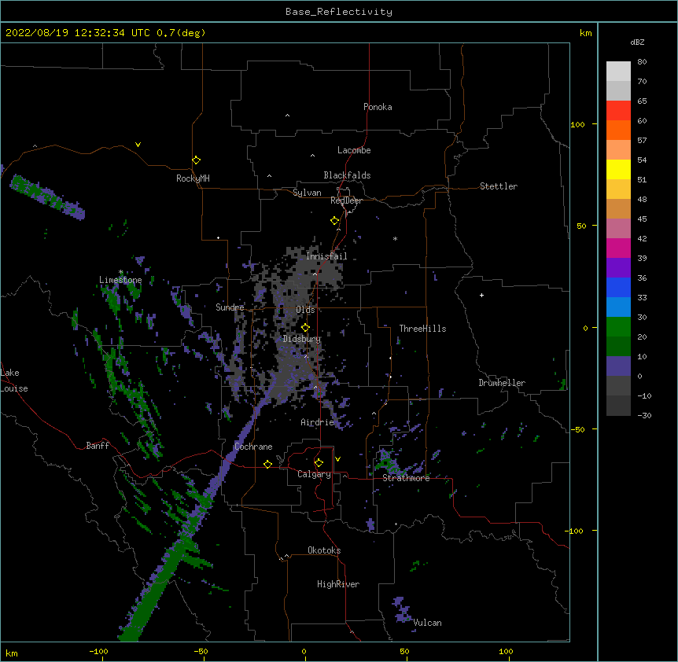Select the Airdrie label
The width and height of the screenshot is (678, 662).
coord(318,422)
